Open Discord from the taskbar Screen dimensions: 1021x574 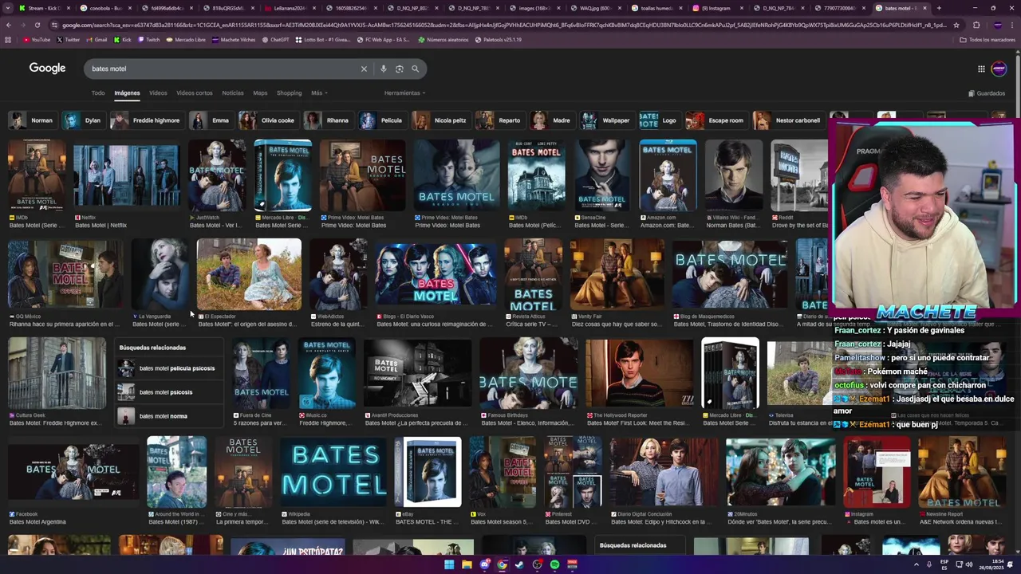pos(484,564)
